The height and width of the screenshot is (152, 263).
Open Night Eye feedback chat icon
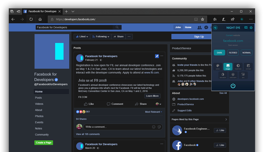pos(246,27)
